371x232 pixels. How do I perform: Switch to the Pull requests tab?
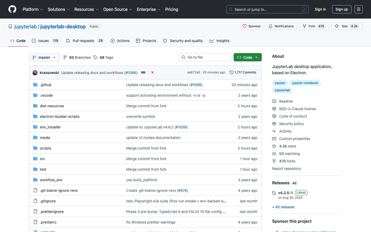[x=85, y=41]
